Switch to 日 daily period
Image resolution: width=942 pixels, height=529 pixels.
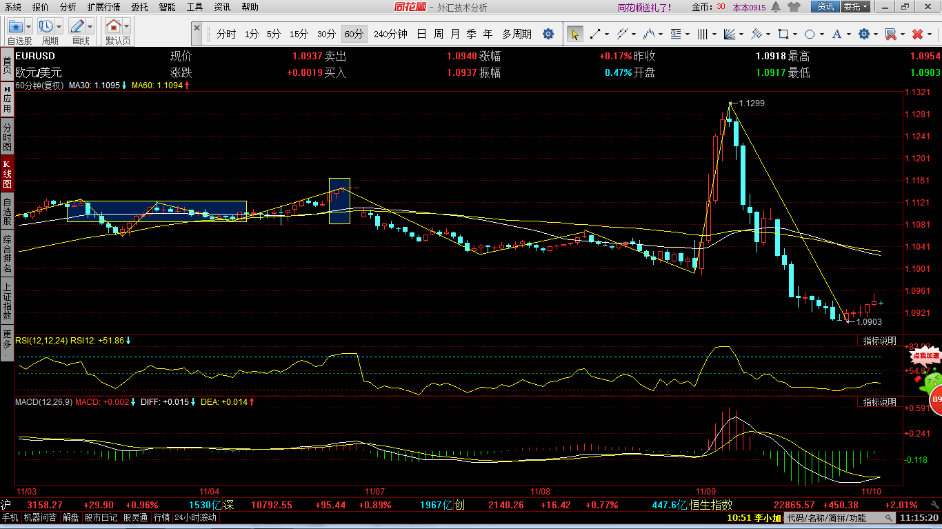(421, 34)
